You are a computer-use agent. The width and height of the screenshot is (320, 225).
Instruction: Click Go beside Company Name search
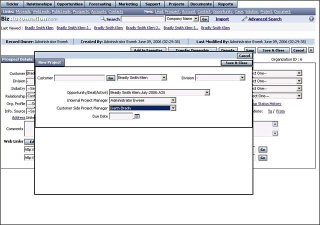tap(204, 19)
